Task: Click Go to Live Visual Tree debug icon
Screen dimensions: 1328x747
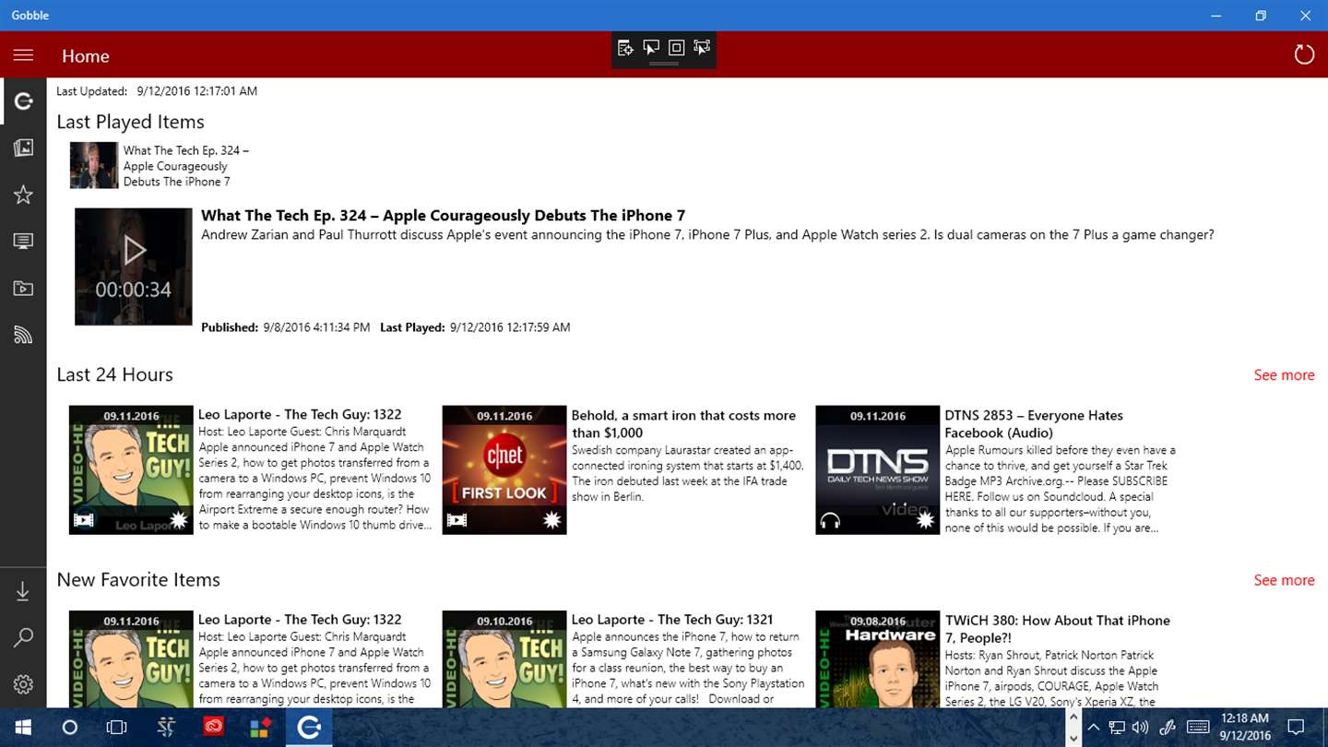Action: [x=626, y=48]
